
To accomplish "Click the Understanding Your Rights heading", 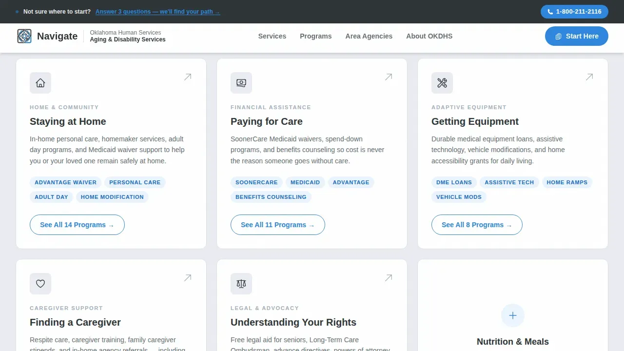I will (x=293, y=322).
